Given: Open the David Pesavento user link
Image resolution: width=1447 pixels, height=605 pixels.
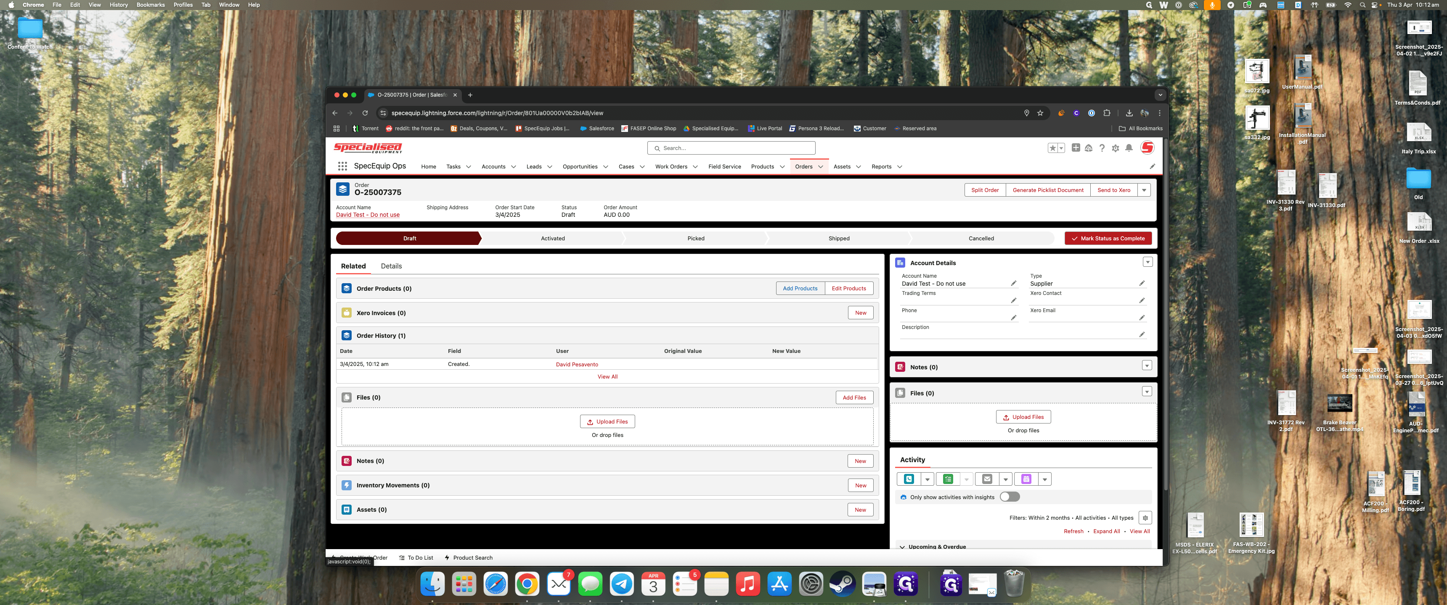Looking at the screenshot, I should [x=577, y=364].
